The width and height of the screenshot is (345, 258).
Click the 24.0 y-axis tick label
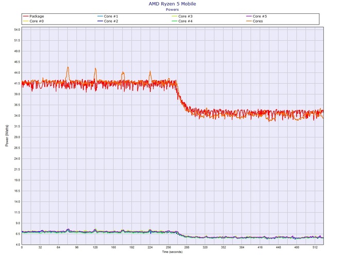[x=17, y=159]
